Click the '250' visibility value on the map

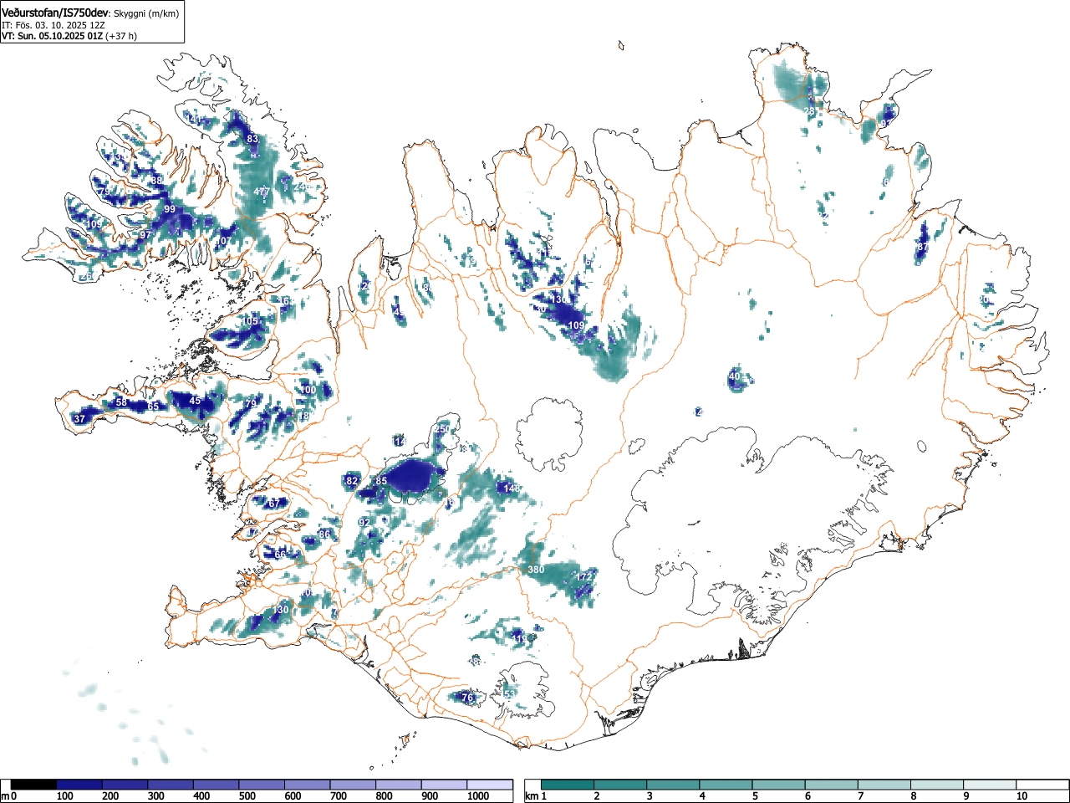pyautogui.click(x=442, y=429)
